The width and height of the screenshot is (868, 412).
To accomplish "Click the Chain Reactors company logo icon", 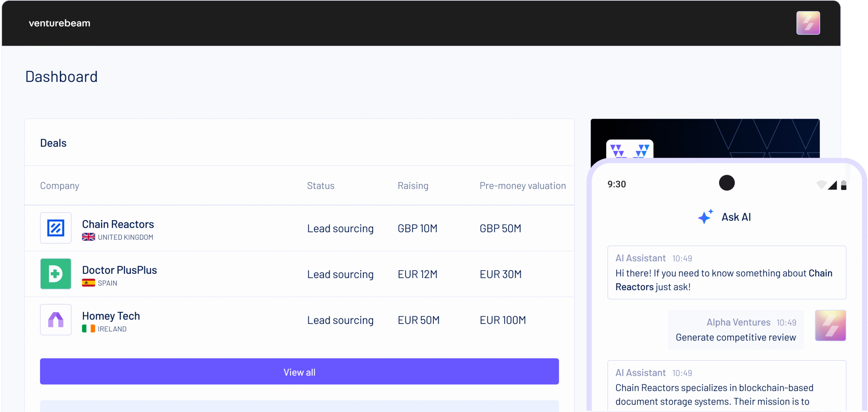I will coord(56,228).
